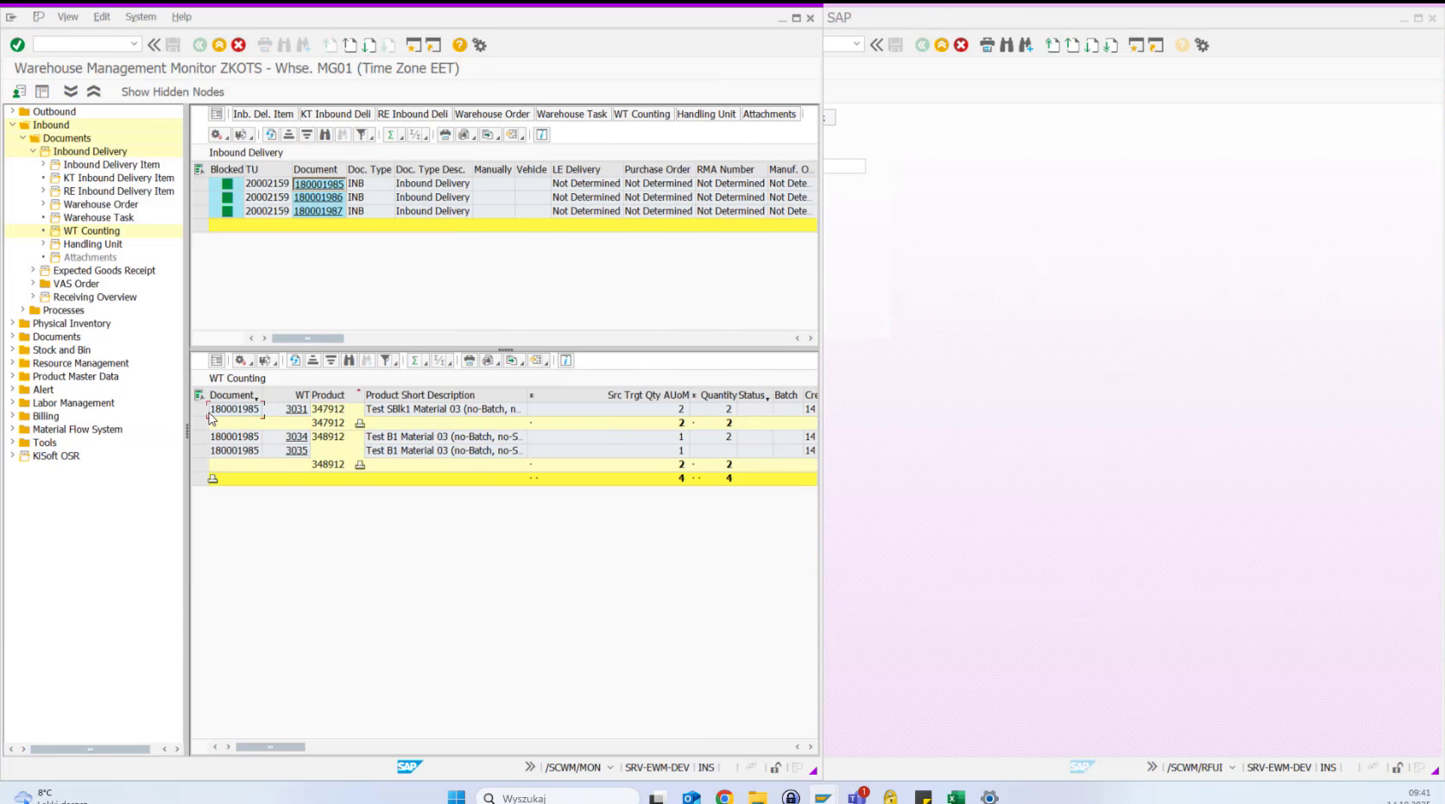Select the sort ascending icon in WT Counting toolbar
This screenshot has width=1445, height=804.
click(x=312, y=361)
